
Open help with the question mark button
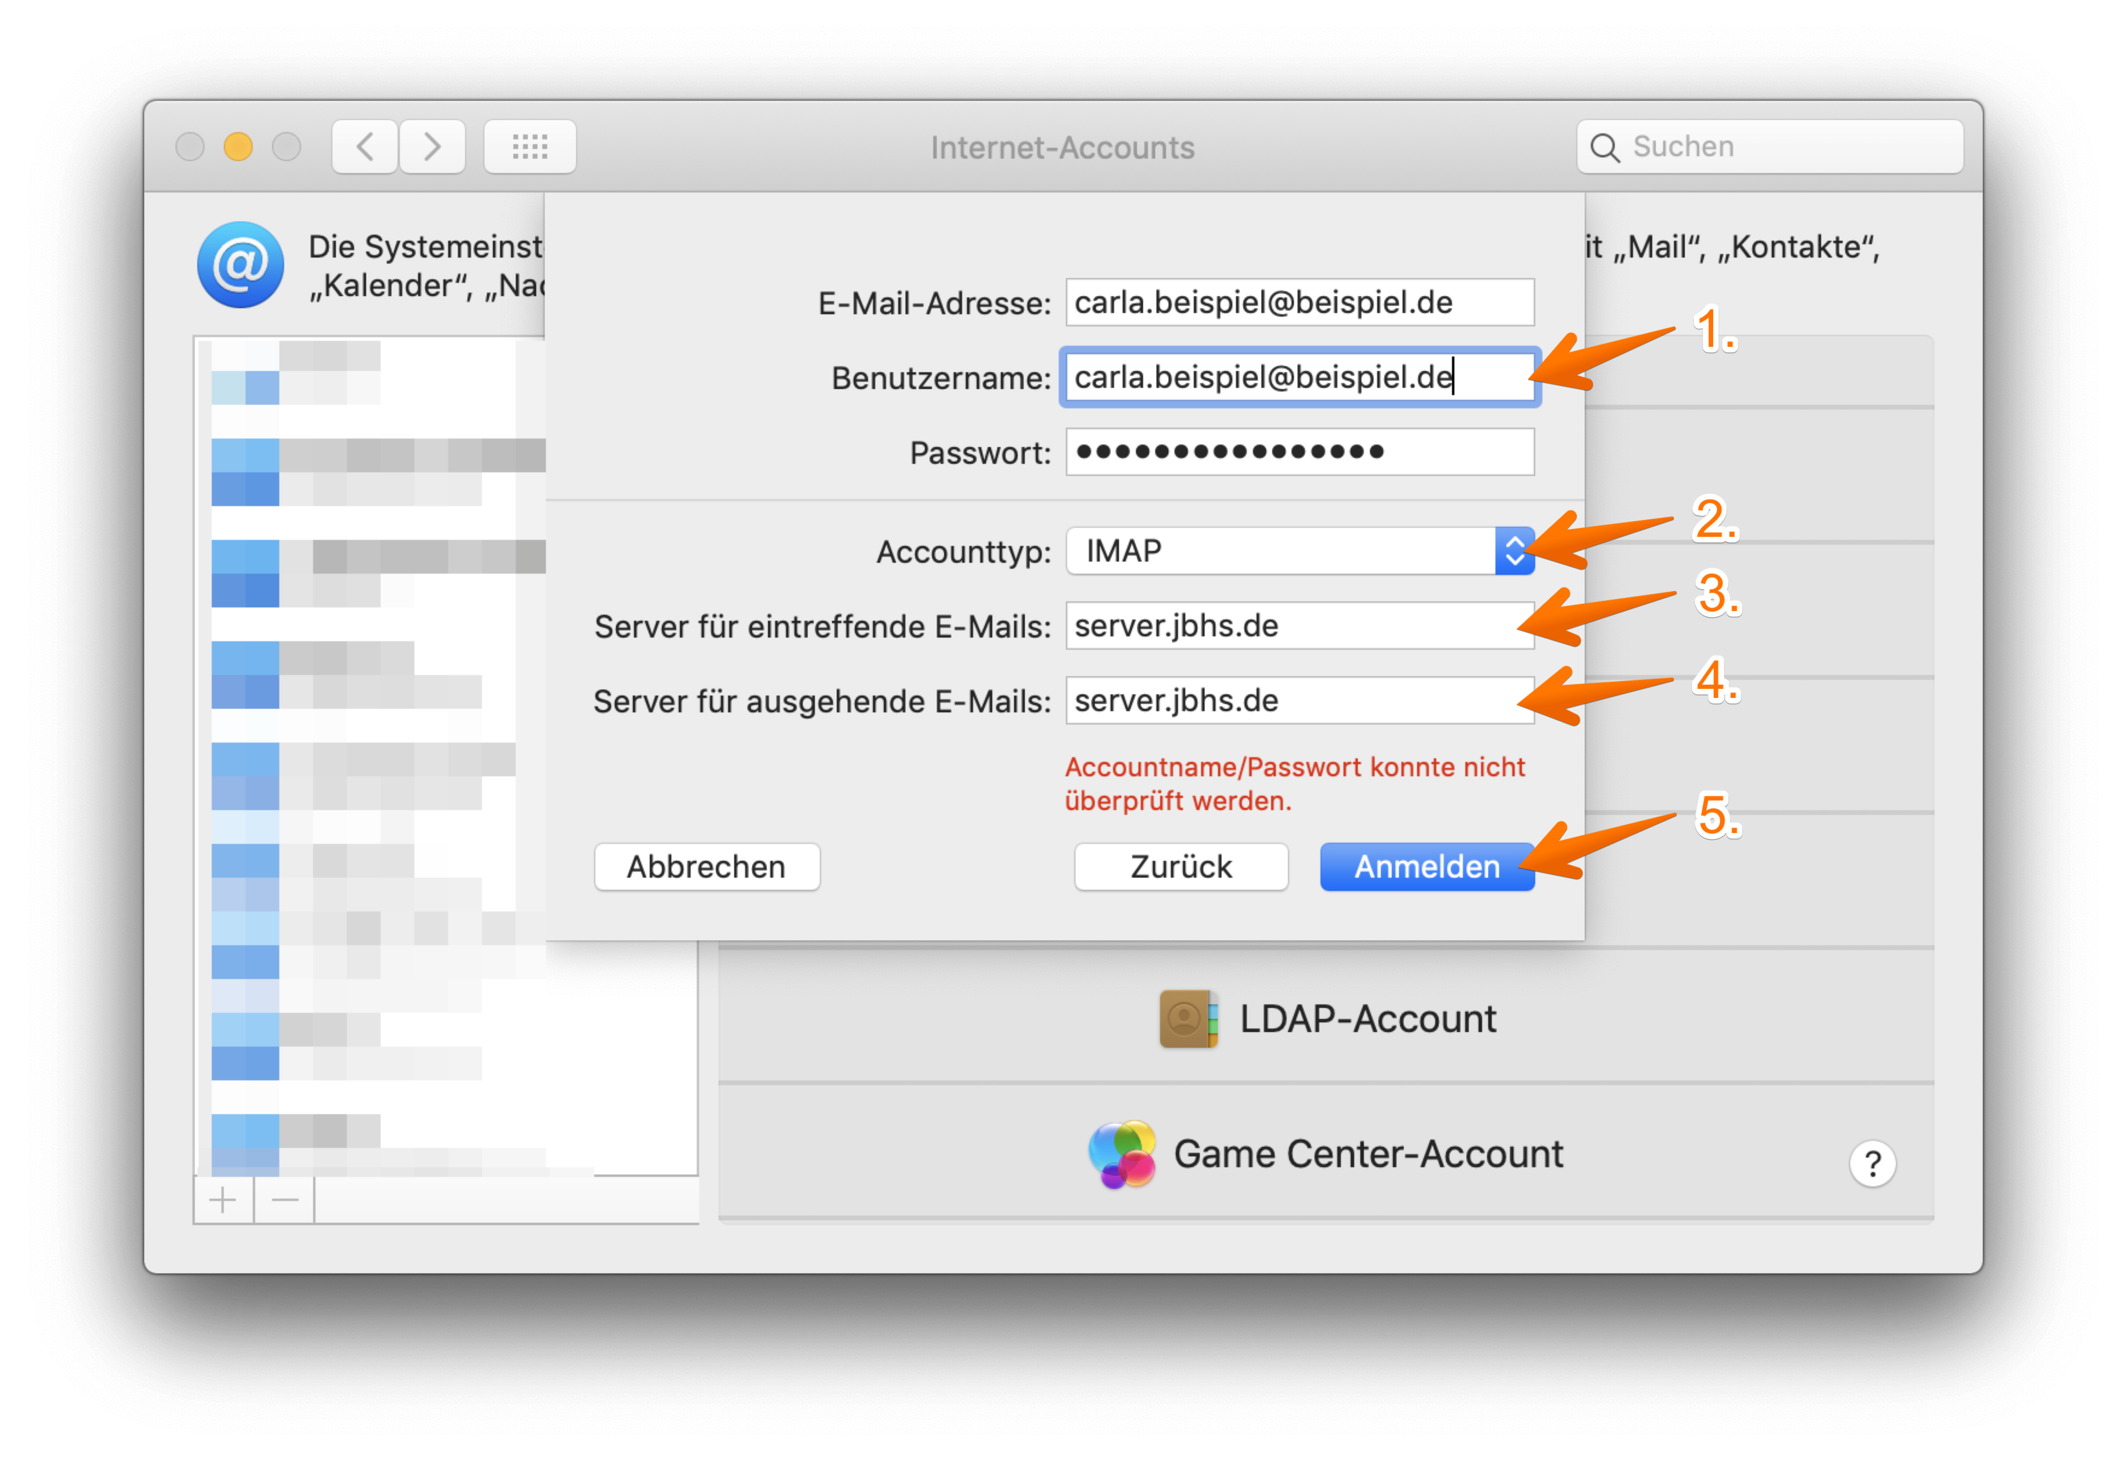click(1872, 1164)
